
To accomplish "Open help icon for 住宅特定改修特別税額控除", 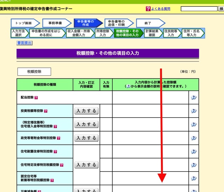I will pos(61,165).
